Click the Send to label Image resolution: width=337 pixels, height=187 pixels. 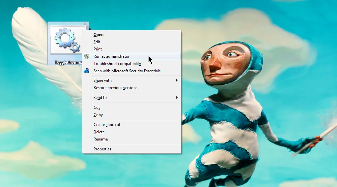coord(100,98)
